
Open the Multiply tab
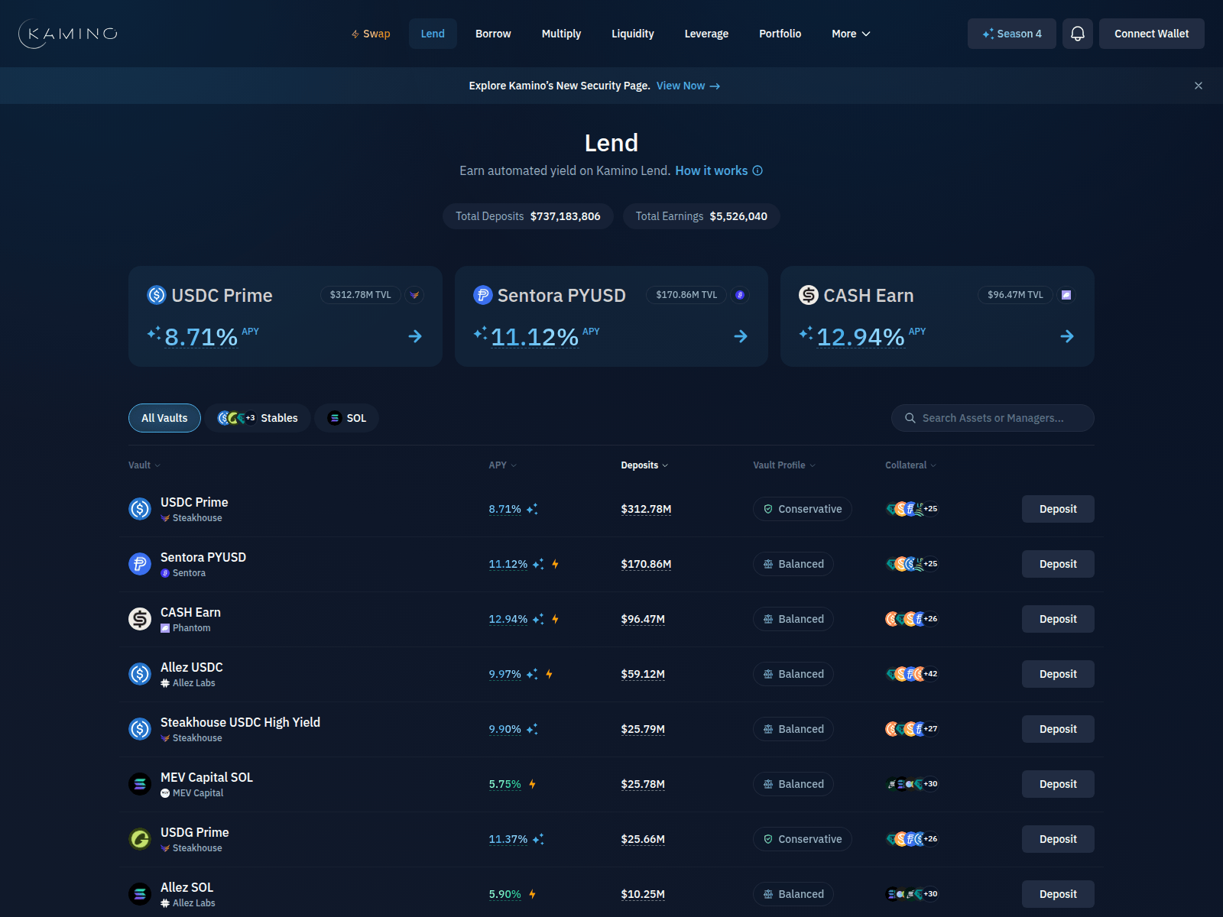(x=561, y=34)
